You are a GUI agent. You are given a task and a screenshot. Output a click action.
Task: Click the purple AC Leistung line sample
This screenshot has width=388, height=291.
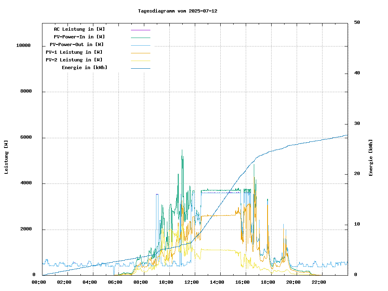(140, 30)
